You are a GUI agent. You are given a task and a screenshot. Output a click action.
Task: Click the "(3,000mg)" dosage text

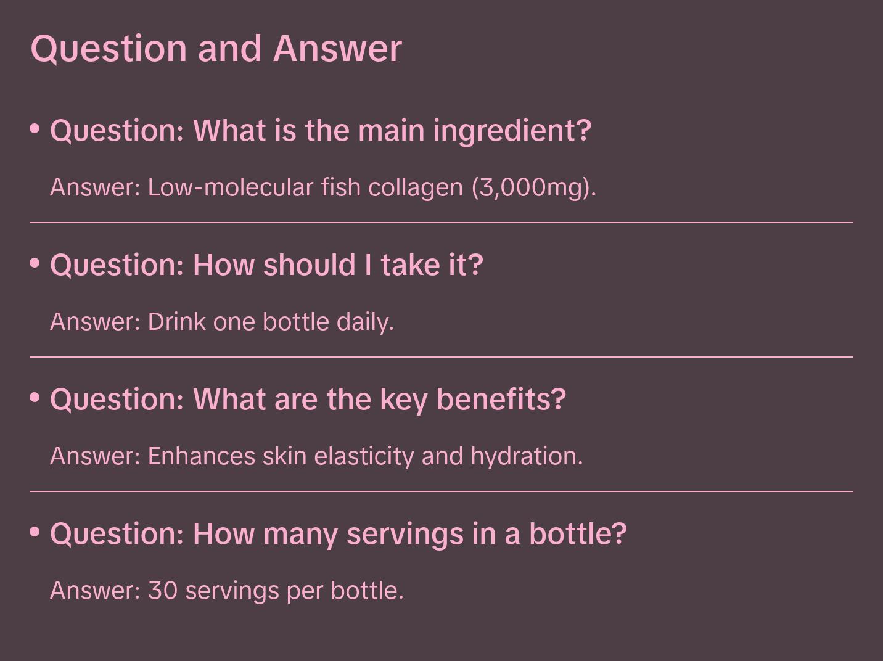click(533, 187)
